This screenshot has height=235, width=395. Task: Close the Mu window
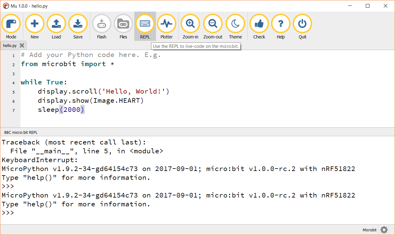click(x=386, y=6)
